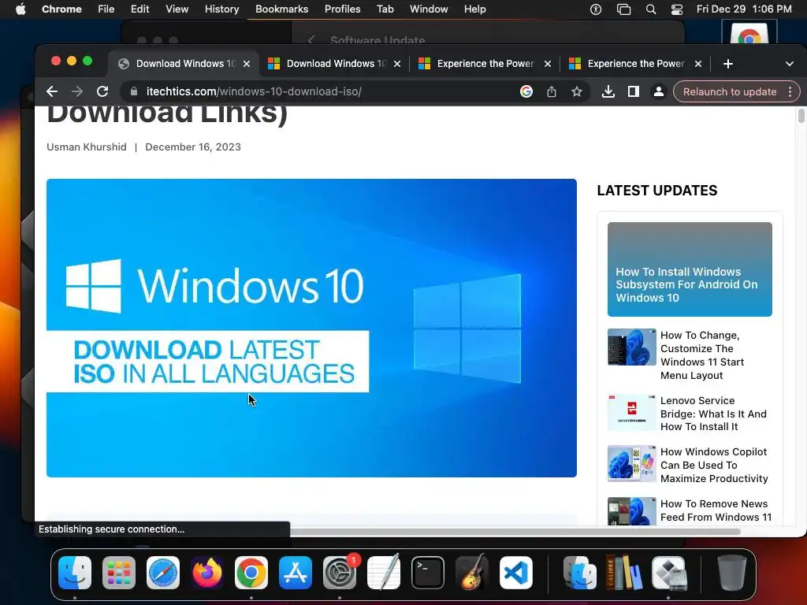Share this page via share icon
The image size is (807, 605).
pyautogui.click(x=551, y=91)
